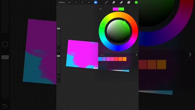Click the large background right chevron
Screen dimensions: 195x110
point(190,54)
